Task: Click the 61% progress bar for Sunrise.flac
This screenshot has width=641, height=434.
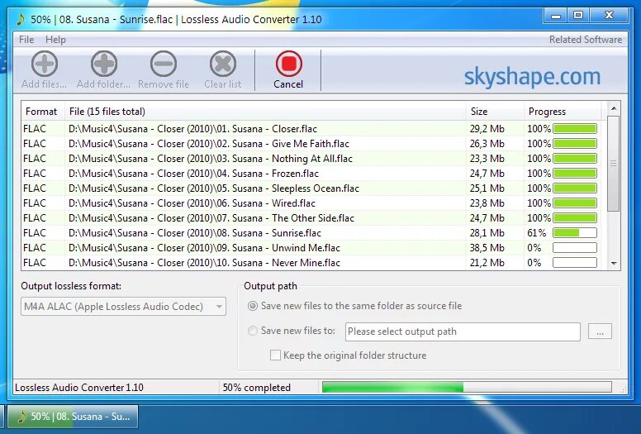Action: click(x=575, y=233)
